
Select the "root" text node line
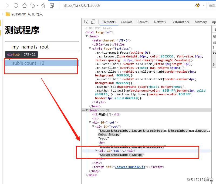(104, 138)
